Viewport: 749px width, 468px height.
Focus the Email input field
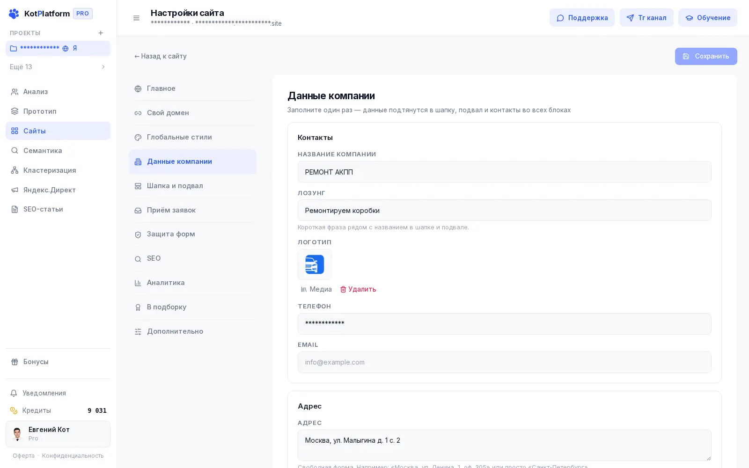(x=505, y=362)
